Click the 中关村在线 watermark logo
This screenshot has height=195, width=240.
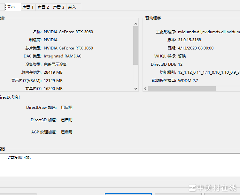213,187
